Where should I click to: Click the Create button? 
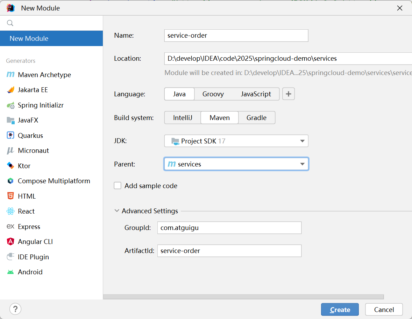tap(340, 310)
